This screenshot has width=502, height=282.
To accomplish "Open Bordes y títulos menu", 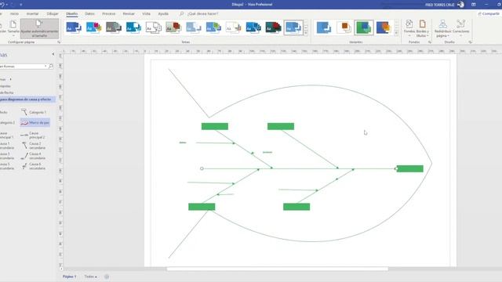I will click(x=423, y=28).
